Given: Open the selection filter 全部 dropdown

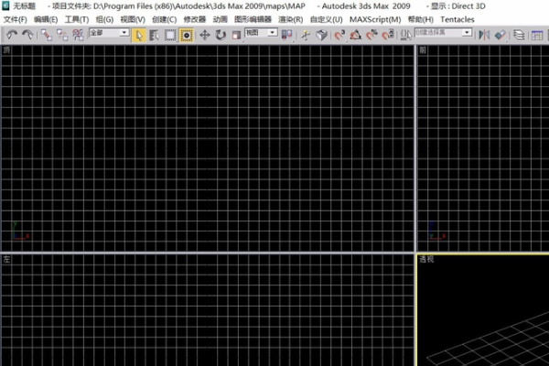Looking at the screenshot, I should coord(109,33).
